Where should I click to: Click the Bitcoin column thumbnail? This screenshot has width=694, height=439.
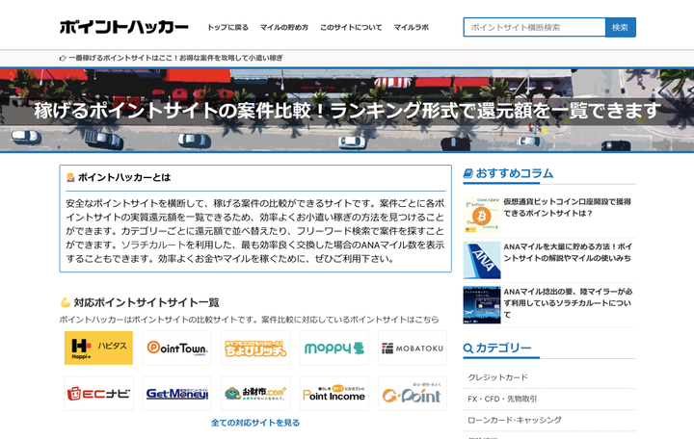click(x=482, y=216)
